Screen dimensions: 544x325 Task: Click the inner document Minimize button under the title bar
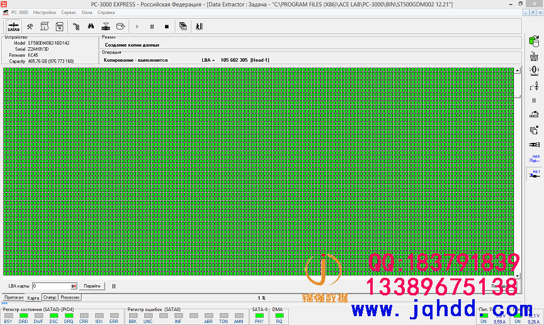pos(526,13)
